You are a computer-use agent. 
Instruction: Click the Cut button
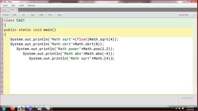24,15
